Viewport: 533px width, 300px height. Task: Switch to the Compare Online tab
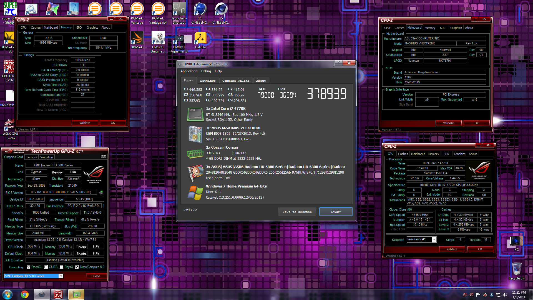[x=236, y=81]
